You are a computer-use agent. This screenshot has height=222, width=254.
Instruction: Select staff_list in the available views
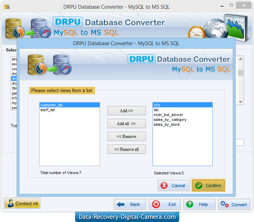(x=69, y=110)
